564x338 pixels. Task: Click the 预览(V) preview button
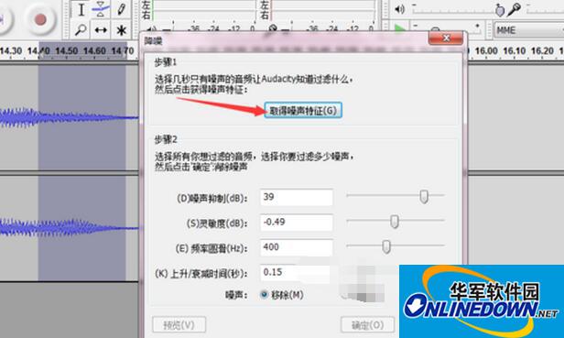click(x=179, y=325)
